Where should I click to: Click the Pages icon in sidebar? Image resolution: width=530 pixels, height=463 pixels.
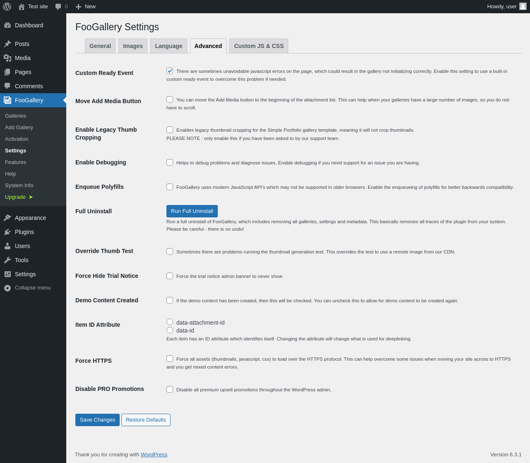(7, 72)
